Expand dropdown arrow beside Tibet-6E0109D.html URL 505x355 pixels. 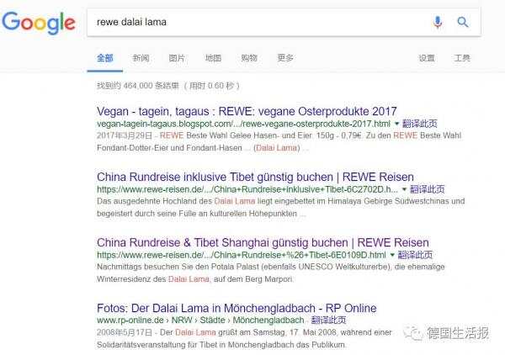pyautogui.click(x=392, y=255)
